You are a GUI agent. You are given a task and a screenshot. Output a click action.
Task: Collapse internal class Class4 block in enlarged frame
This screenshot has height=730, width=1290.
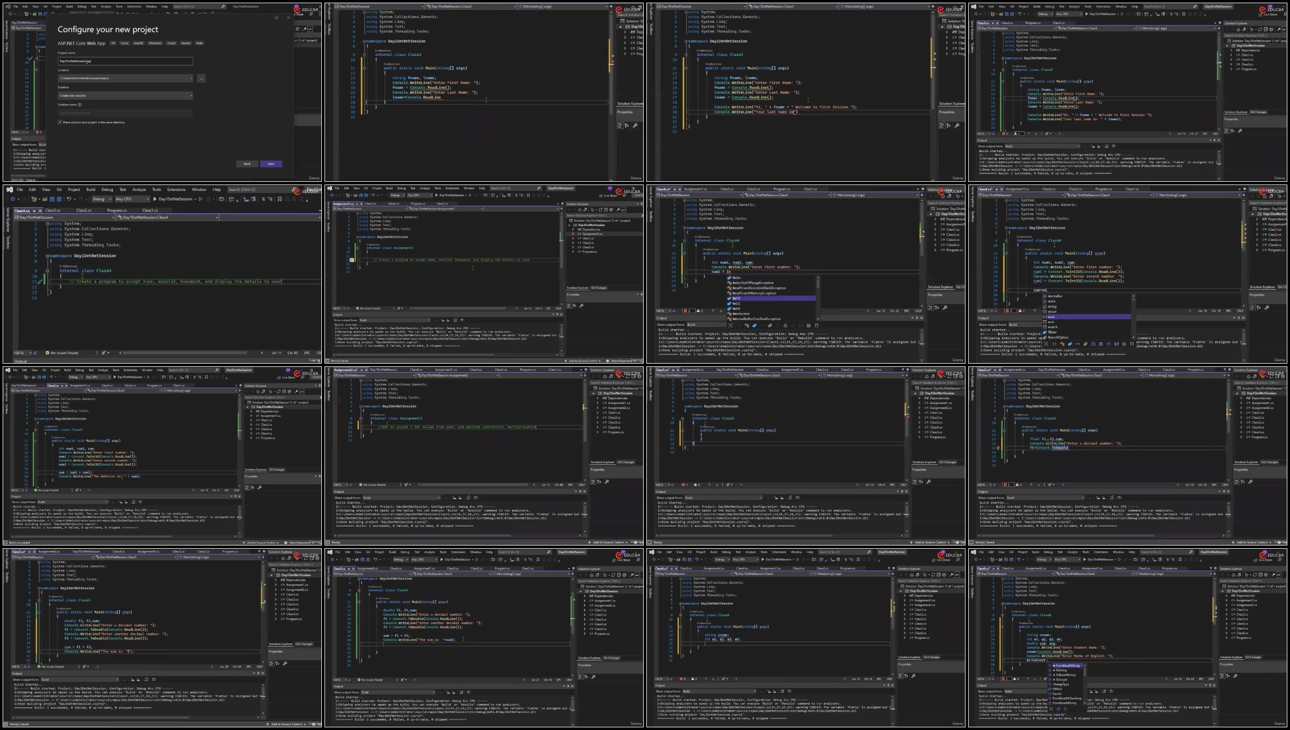tap(47, 271)
